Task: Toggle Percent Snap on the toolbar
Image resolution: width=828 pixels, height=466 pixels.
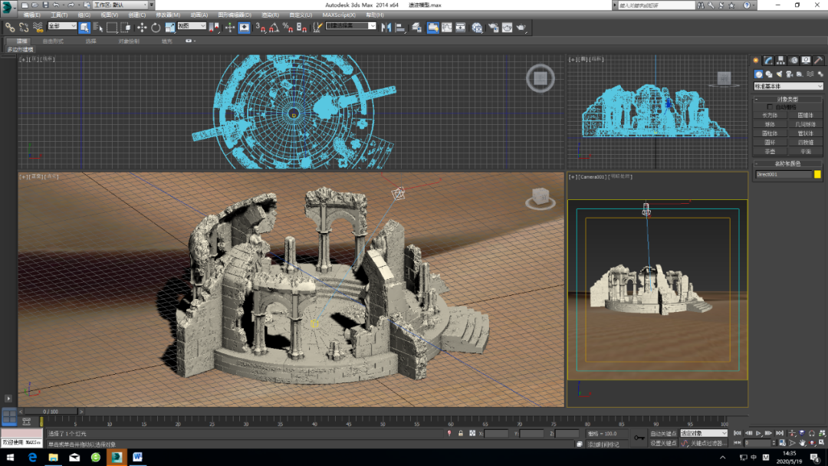Action: [x=287, y=28]
